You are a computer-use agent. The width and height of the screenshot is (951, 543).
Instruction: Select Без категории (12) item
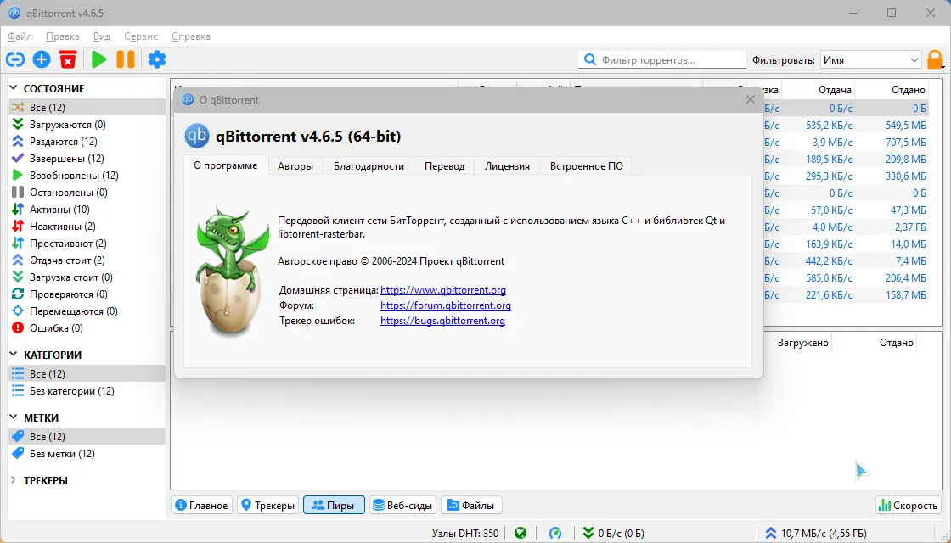(87, 391)
